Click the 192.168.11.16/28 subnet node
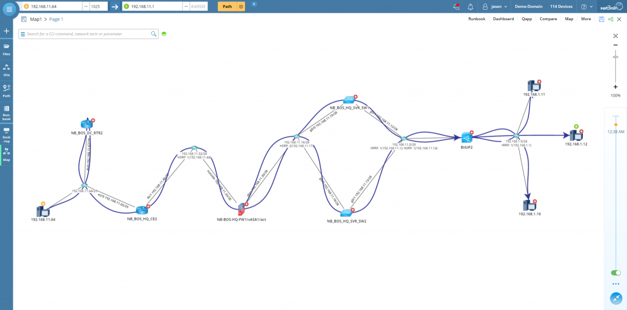Image resolution: width=627 pixels, height=310 pixels. click(296, 136)
